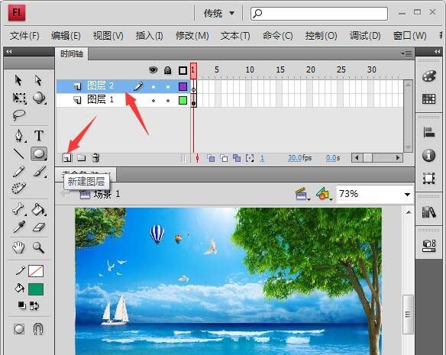Toggle Snap to Objects magnet

[38, 329]
